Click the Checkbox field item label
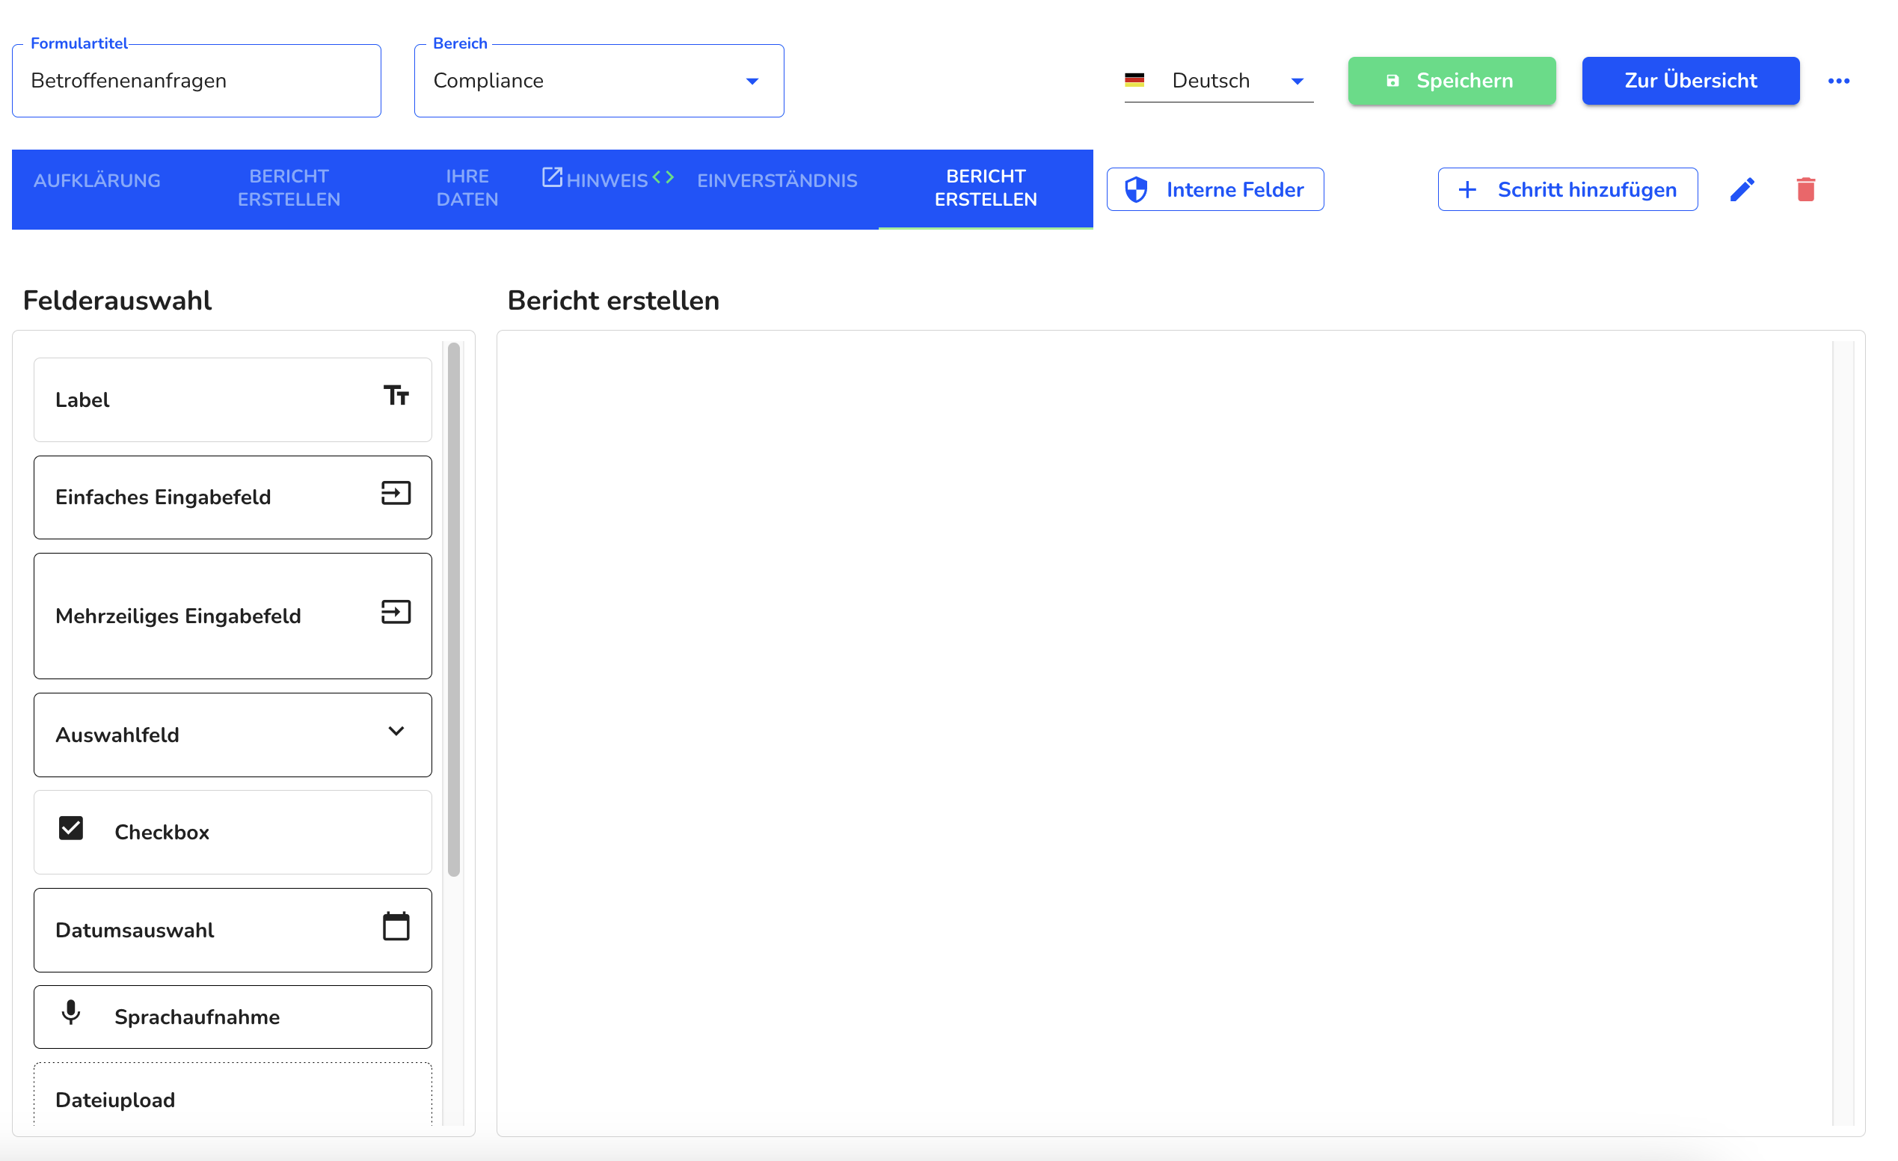1898x1161 pixels. (162, 832)
